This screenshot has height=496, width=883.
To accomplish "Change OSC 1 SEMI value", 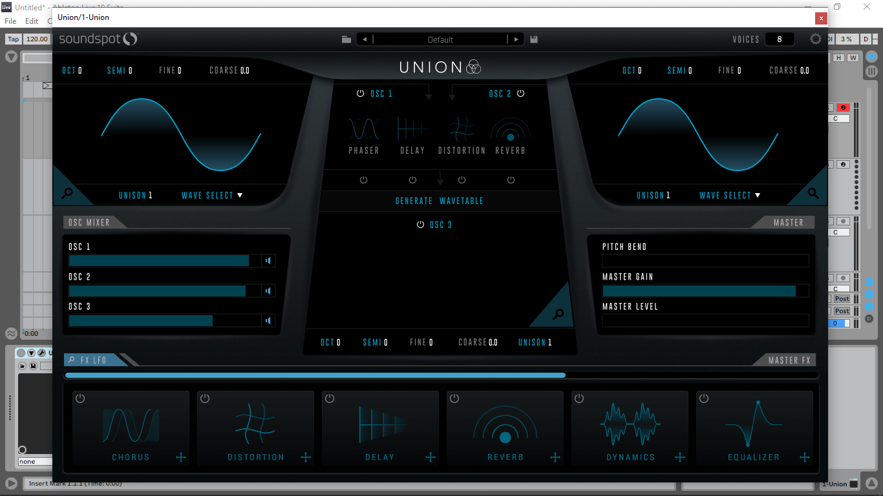I will 120,70.
